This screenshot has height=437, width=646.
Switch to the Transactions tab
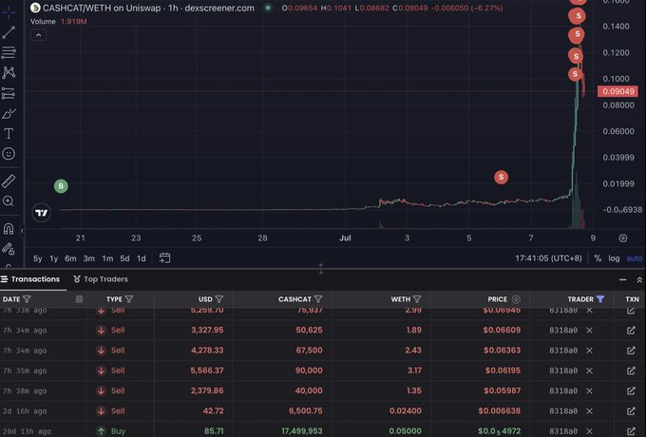pos(30,279)
